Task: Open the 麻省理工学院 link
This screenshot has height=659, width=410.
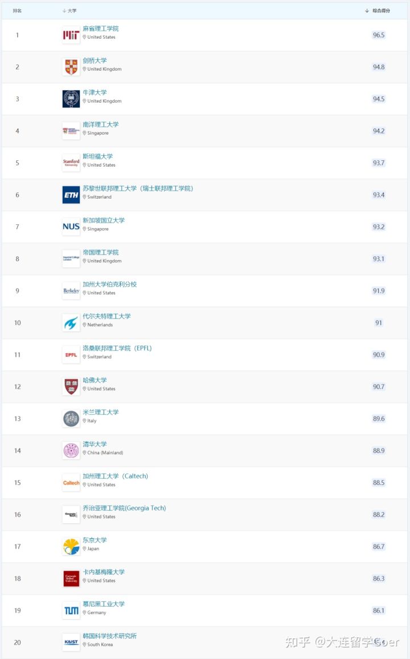Action: (x=101, y=29)
